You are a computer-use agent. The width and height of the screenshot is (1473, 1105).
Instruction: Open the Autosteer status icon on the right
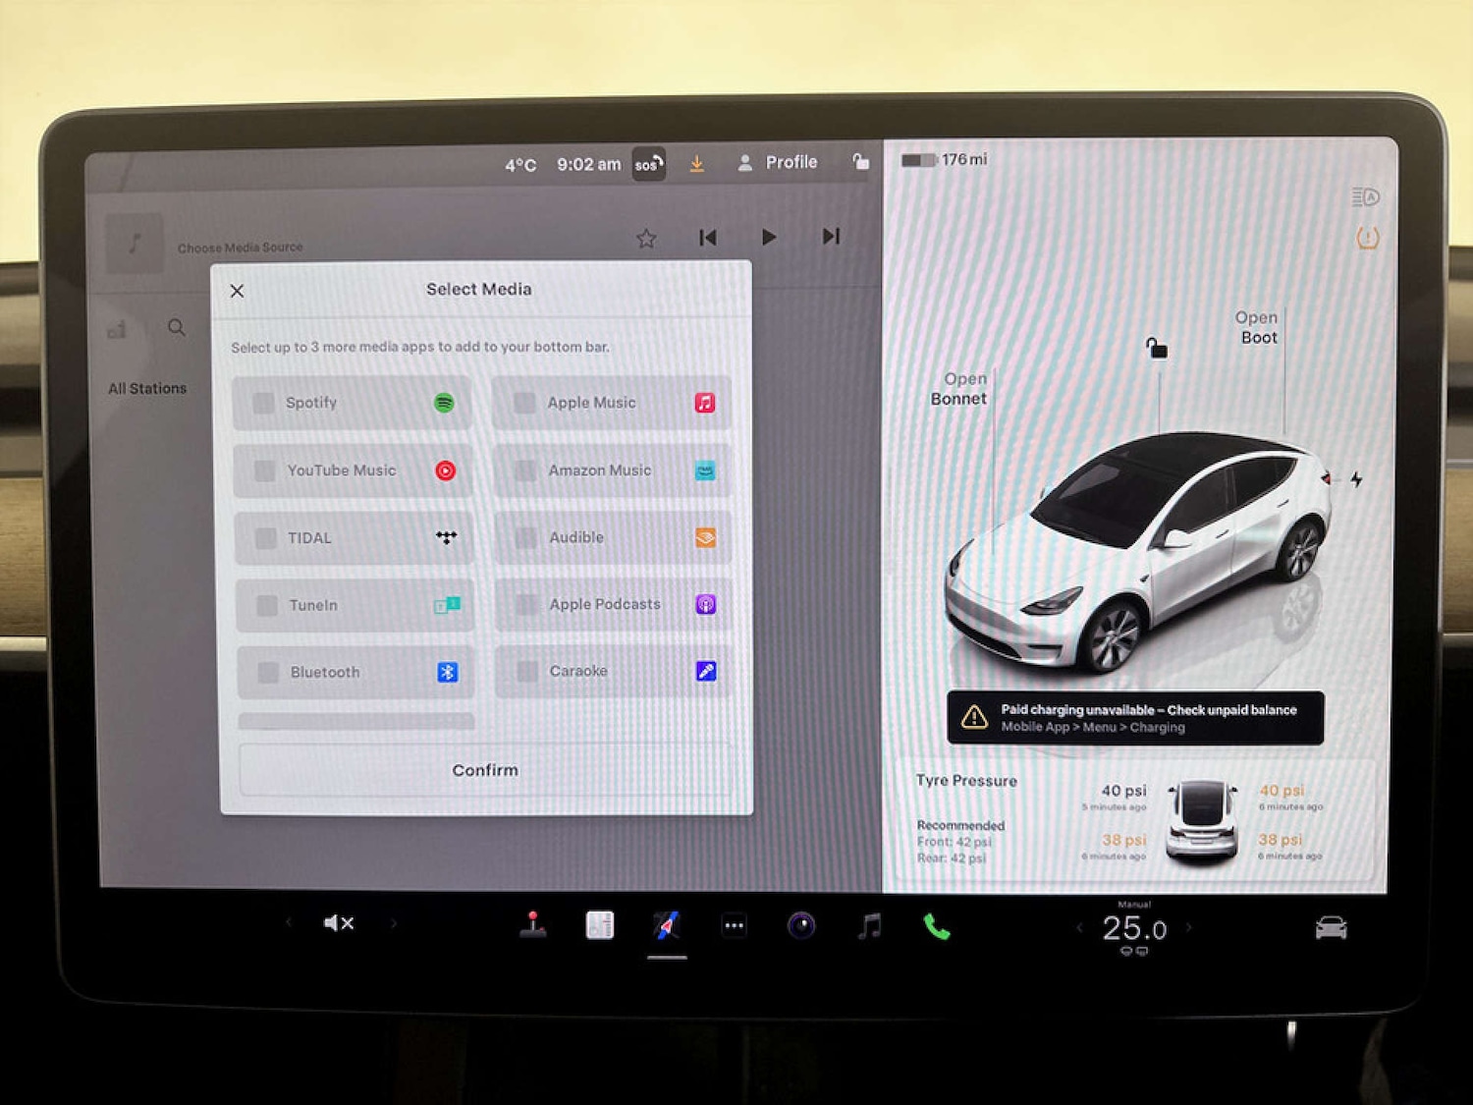[x=1363, y=195]
